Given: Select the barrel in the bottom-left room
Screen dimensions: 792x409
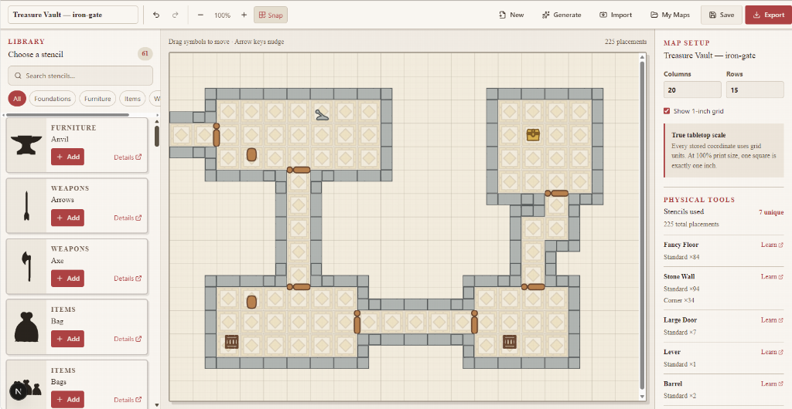Looking at the screenshot, I should pyautogui.click(x=251, y=302).
